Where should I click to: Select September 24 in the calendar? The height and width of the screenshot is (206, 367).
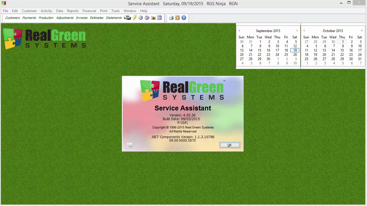tap(277, 55)
